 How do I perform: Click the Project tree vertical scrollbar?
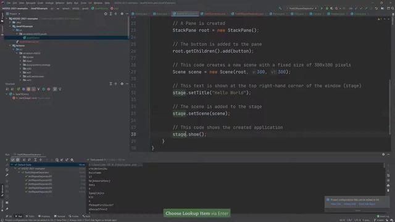tap(128, 28)
